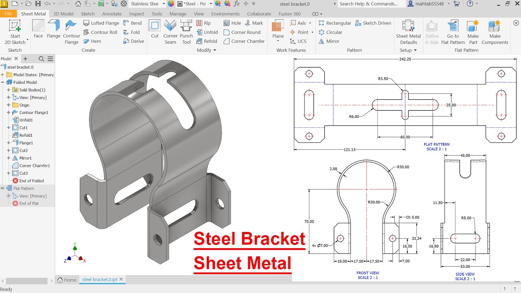Close the steel bracket.0.ipt tab
The width and height of the screenshot is (521, 293).
[121, 279]
